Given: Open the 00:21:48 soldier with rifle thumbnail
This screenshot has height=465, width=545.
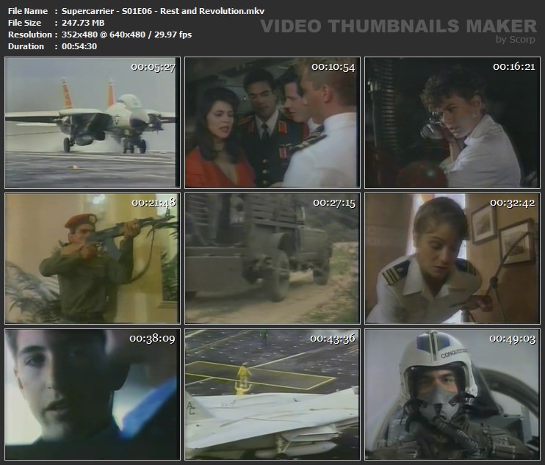Looking at the screenshot, I should click(93, 259).
